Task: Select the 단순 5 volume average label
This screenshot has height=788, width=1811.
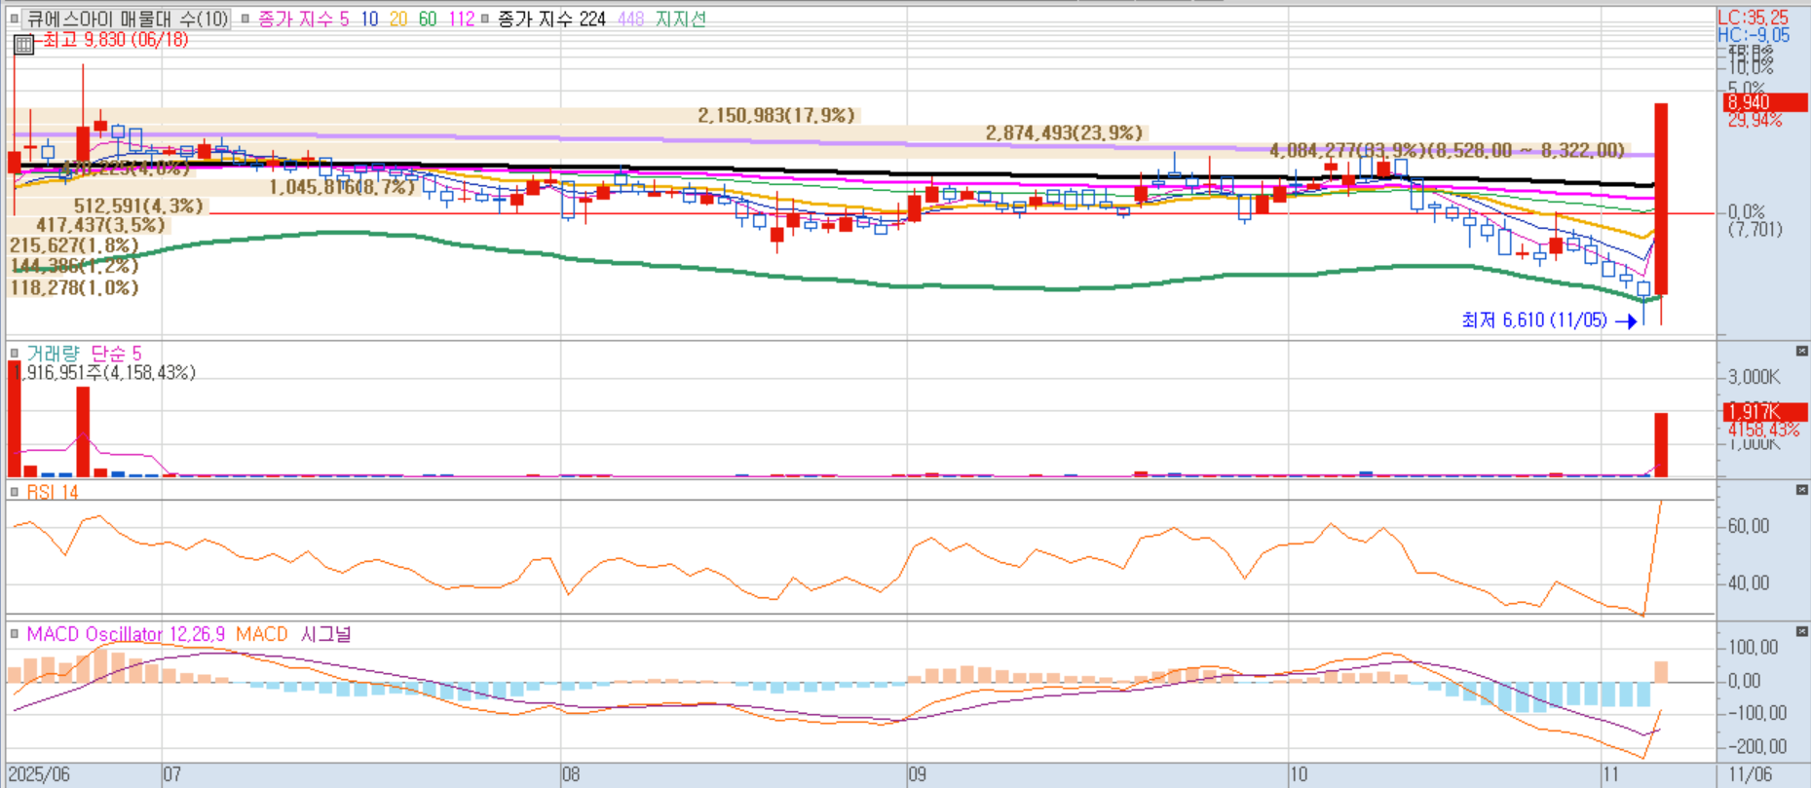Action: click(117, 353)
